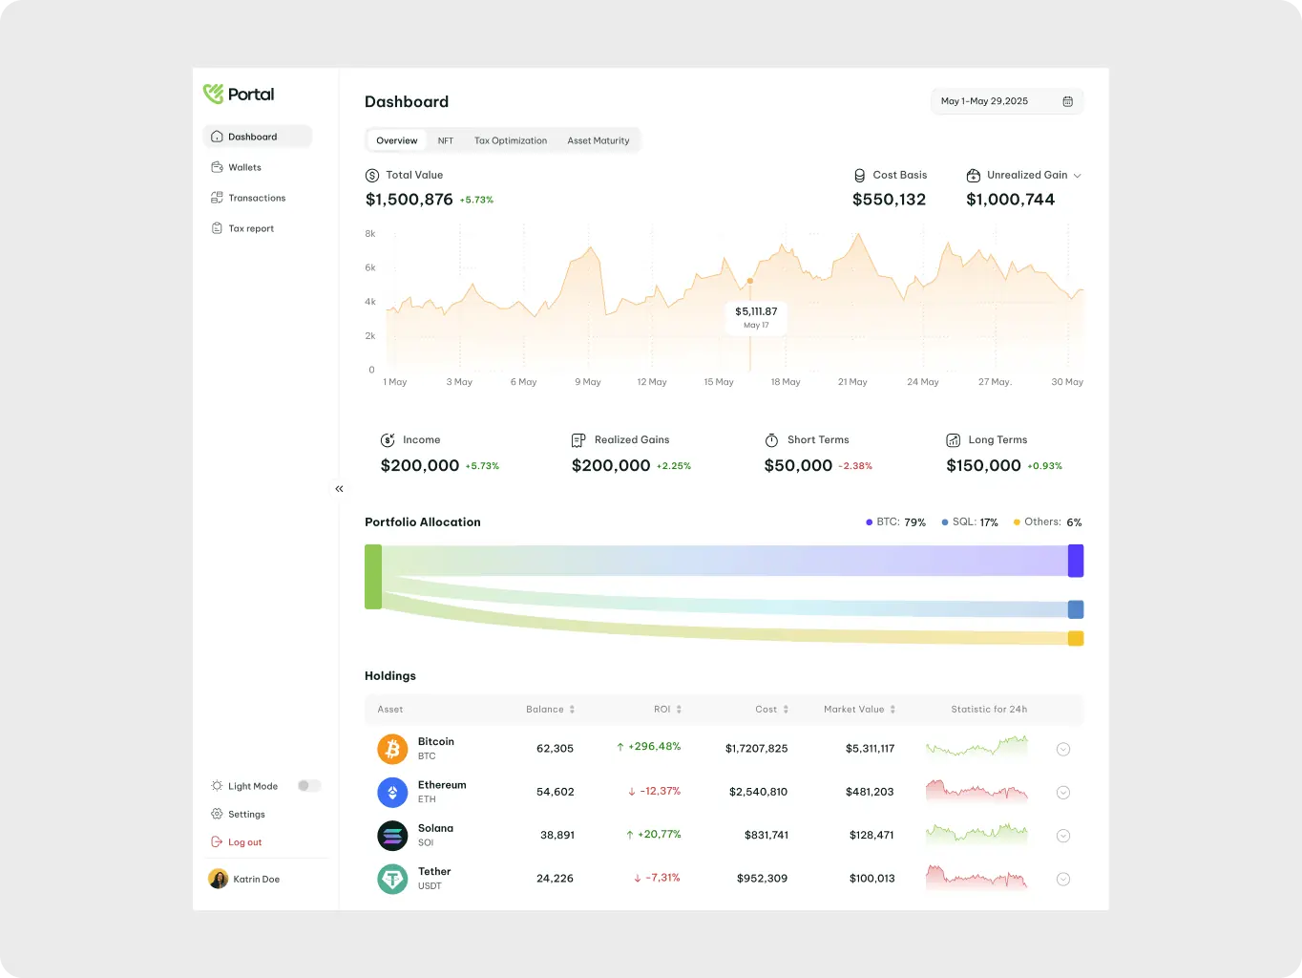Click the Portal logo
The image size is (1302, 978).
tap(238, 94)
